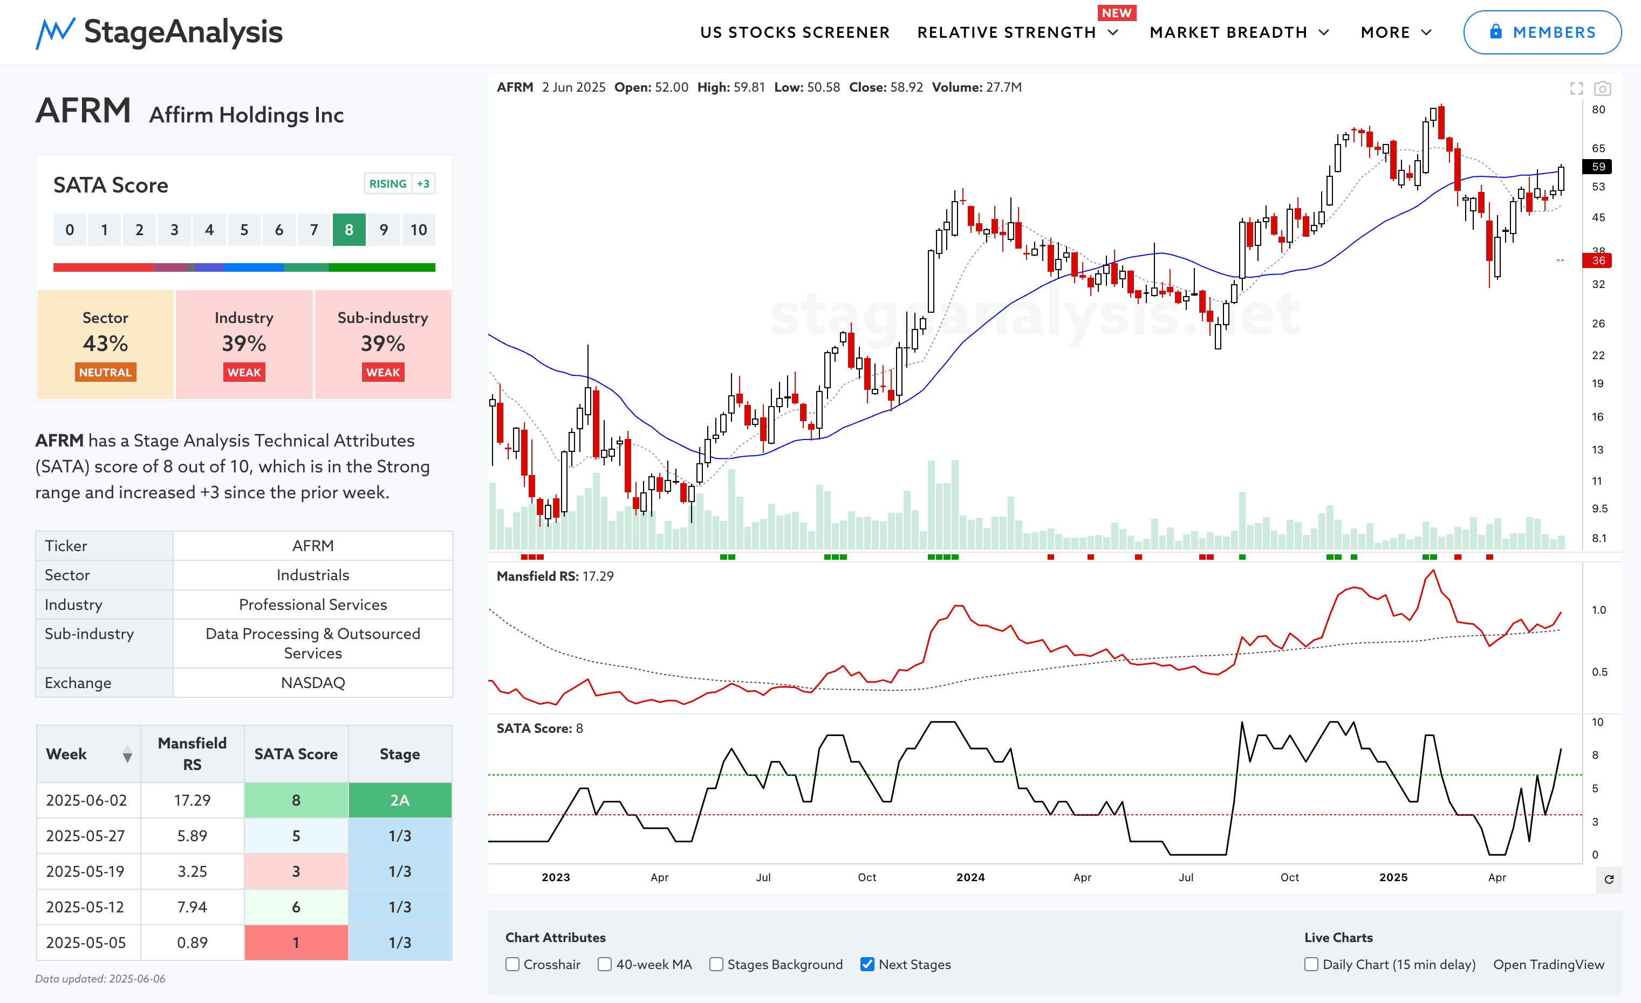Expand the Relative Strength dropdown chevron

[x=1113, y=32]
